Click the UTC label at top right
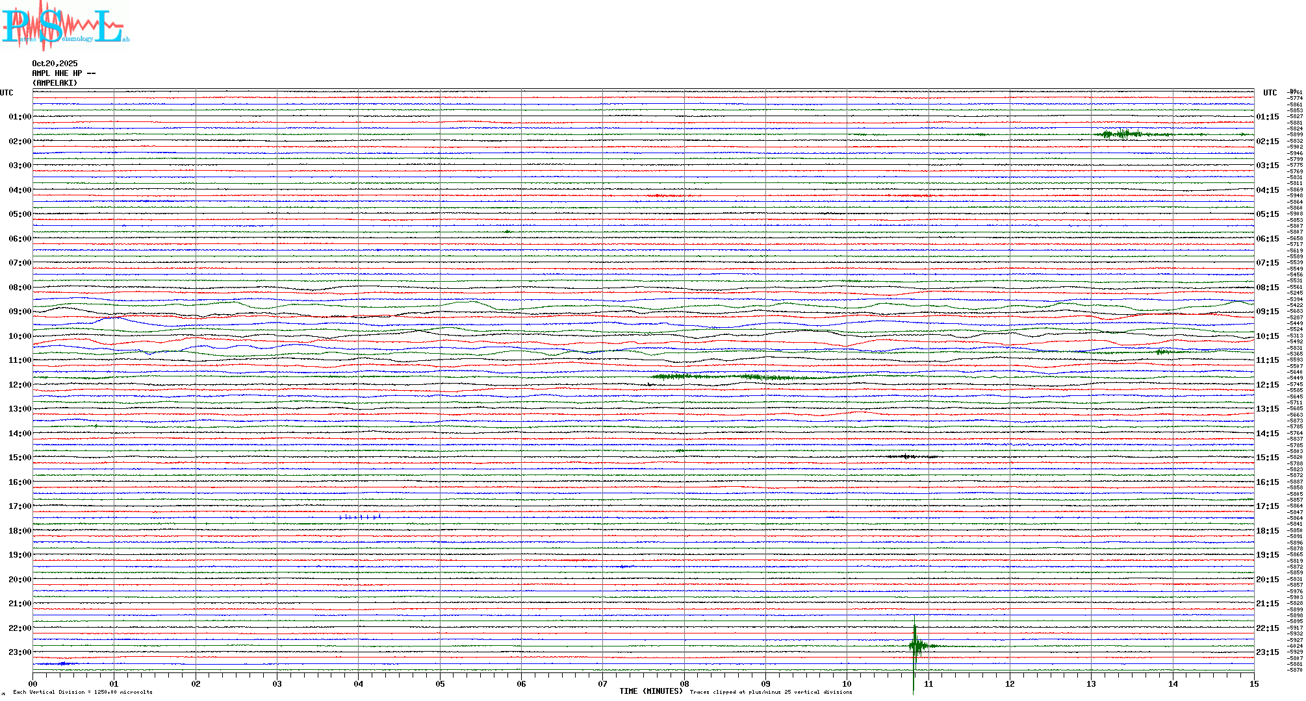 tap(1270, 93)
